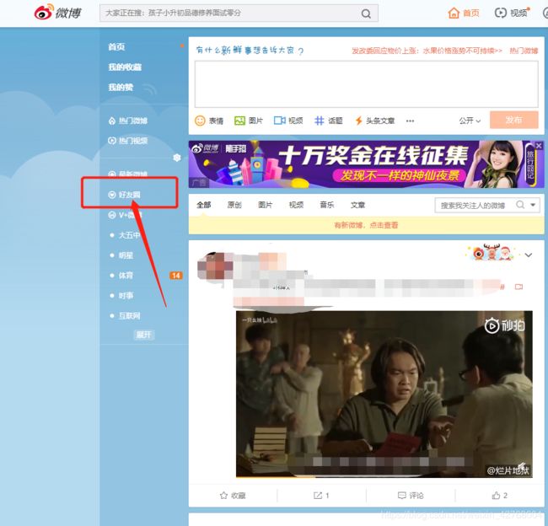The image size is (548, 526).
Task: Go to 首页 in left sidebar
Action: tap(116, 47)
